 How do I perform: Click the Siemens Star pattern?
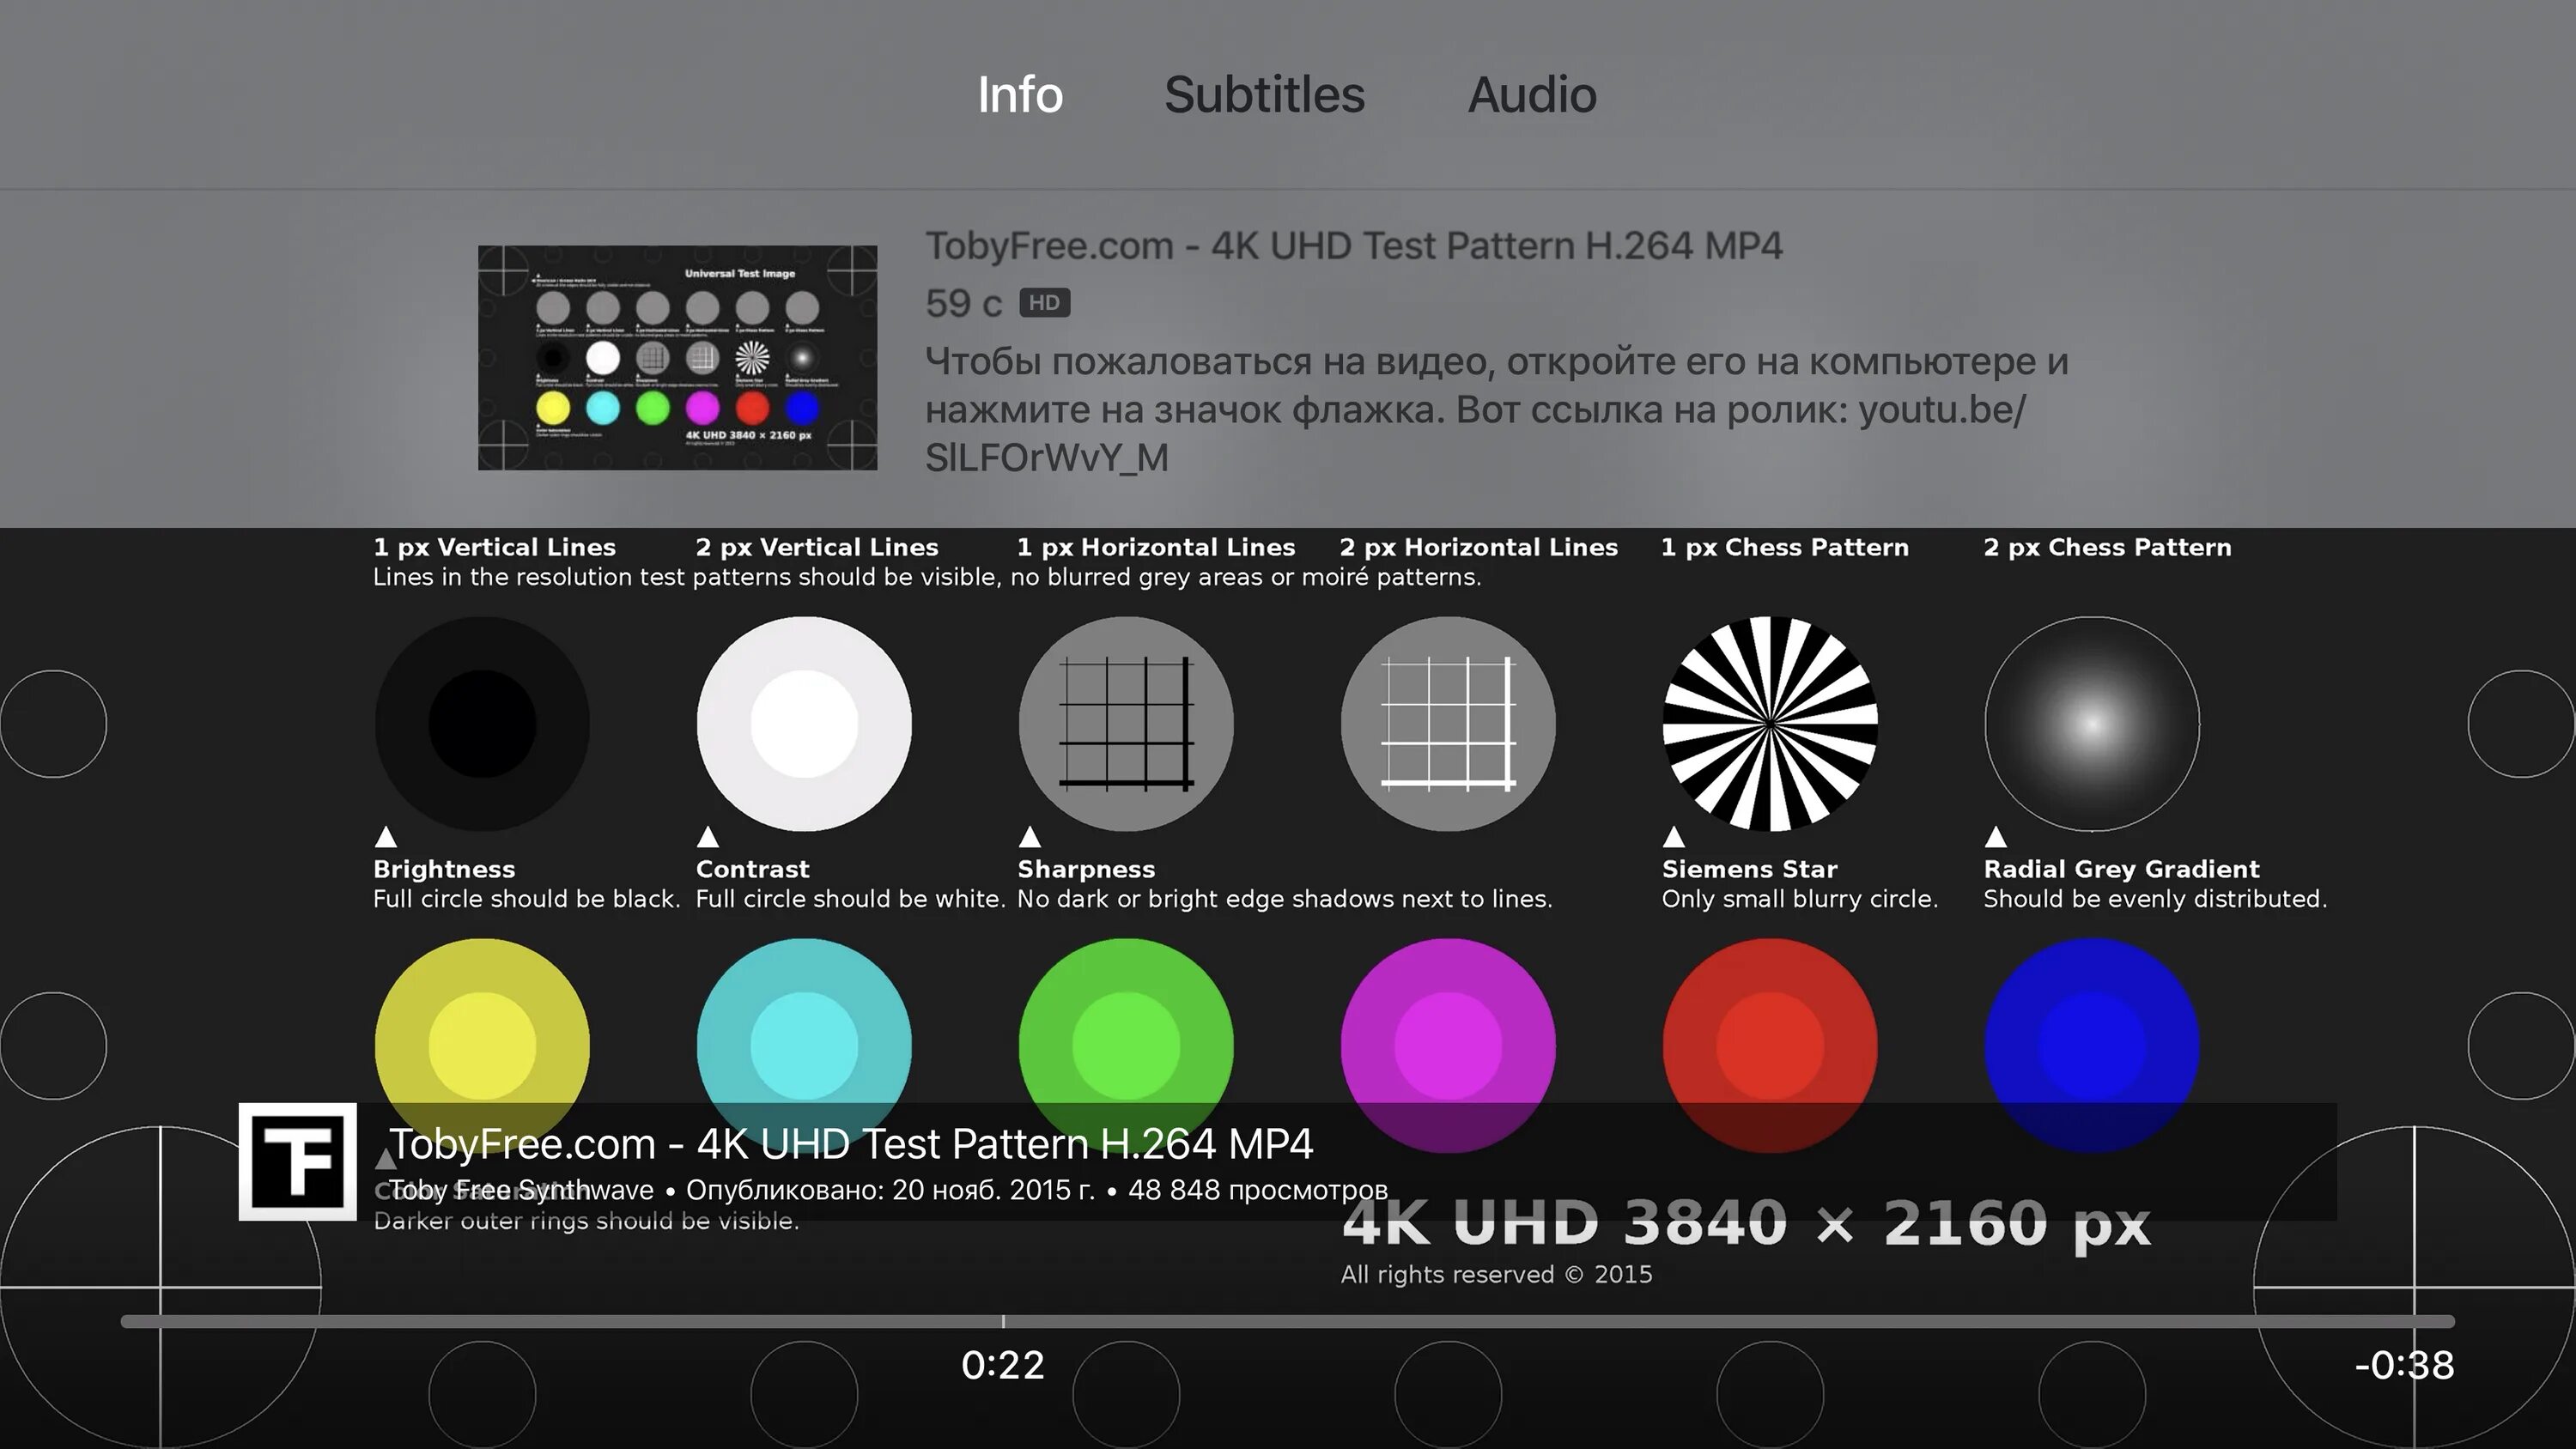tap(1769, 723)
